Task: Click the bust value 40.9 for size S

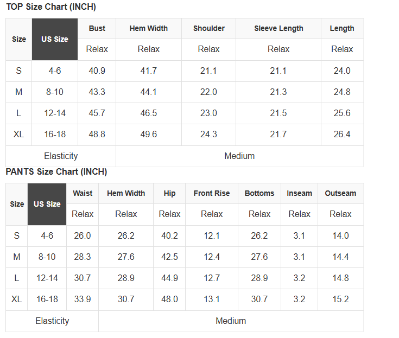Action: pos(97,71)
